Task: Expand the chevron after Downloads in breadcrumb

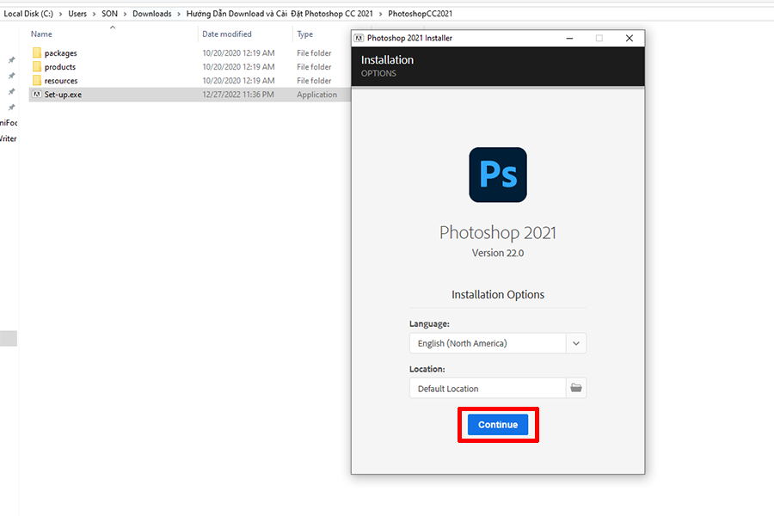Action: pos(178,14)
